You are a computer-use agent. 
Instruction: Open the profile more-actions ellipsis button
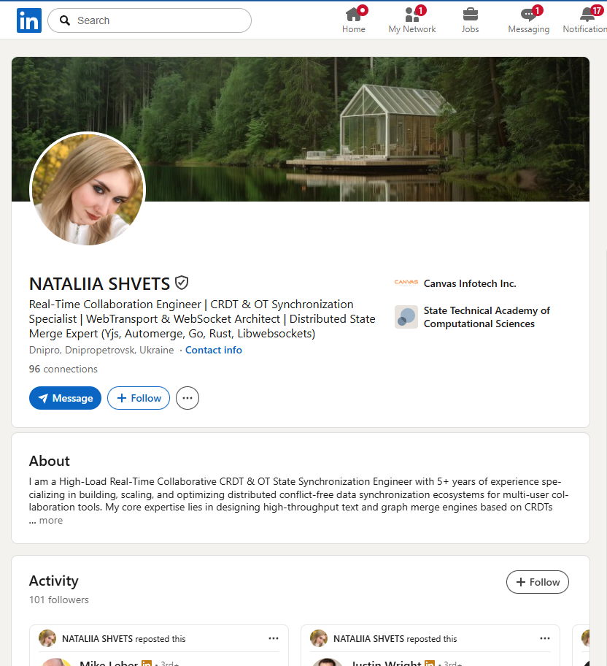coord(187,398)
